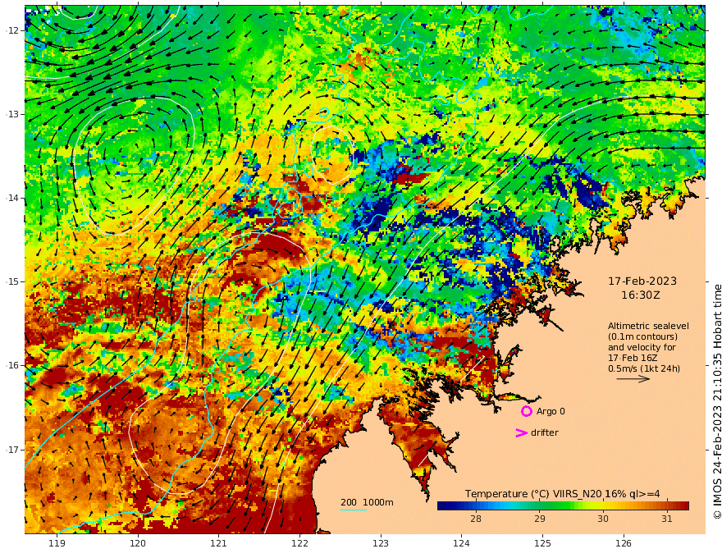Click the date label 17-Feb-2023
This screenshot has height=558, width=722.
(642, 281)
